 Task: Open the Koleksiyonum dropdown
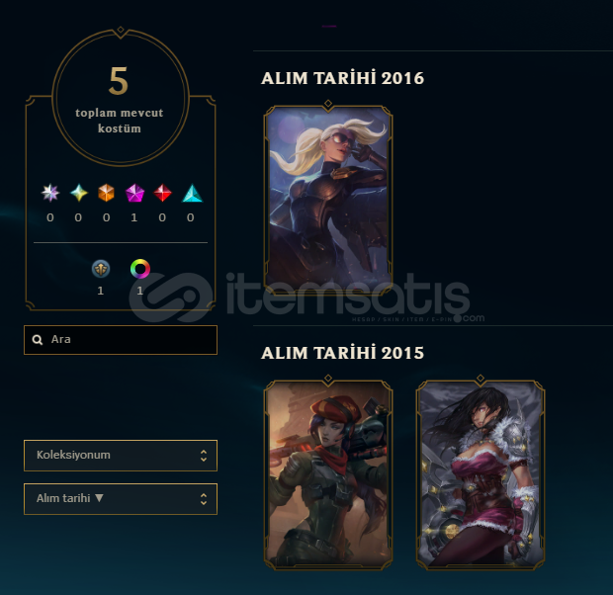point(121,456)
